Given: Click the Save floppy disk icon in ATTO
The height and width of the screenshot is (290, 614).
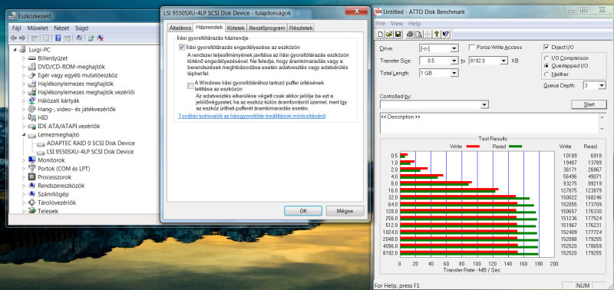Looking at the screenshot, I should coord(398,34).
